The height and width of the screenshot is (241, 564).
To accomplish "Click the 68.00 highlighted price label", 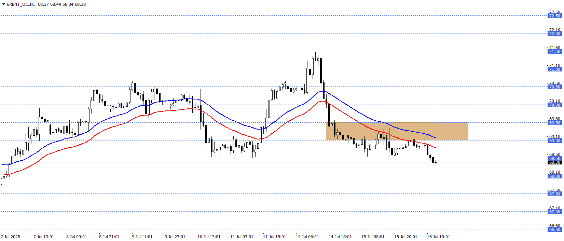I will [x=554, y=176].
